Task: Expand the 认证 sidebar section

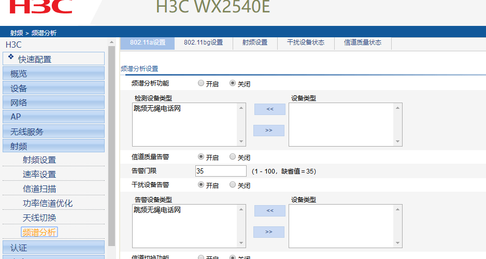Action: point(53,248)
